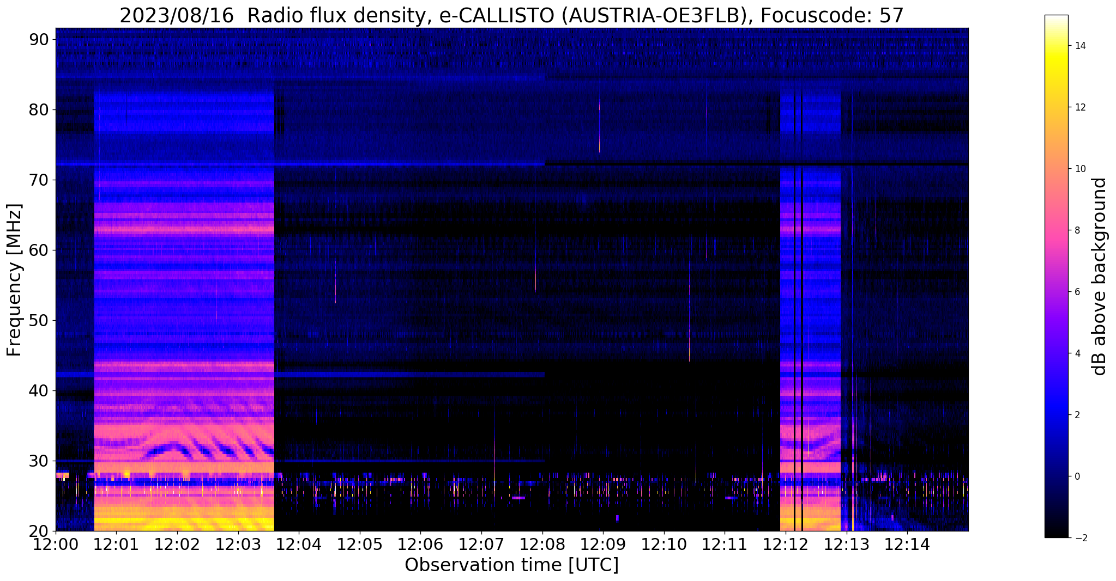Click the 12:09 time tick label
1116x581 pixels.
[x=603, y=543]
